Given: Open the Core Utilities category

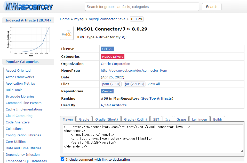Looking at the screenshot, I should pyautogui.click(x=15, y=142).
